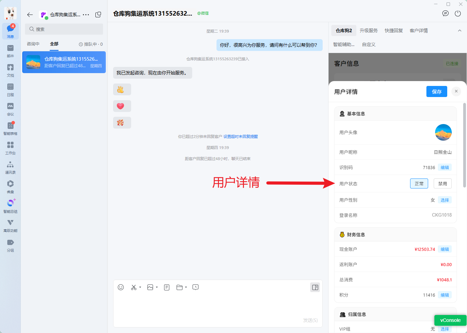Toggle the side panel layout icon
The height and width of the screenshot is (333, 467).
click(x=315, y=287)
